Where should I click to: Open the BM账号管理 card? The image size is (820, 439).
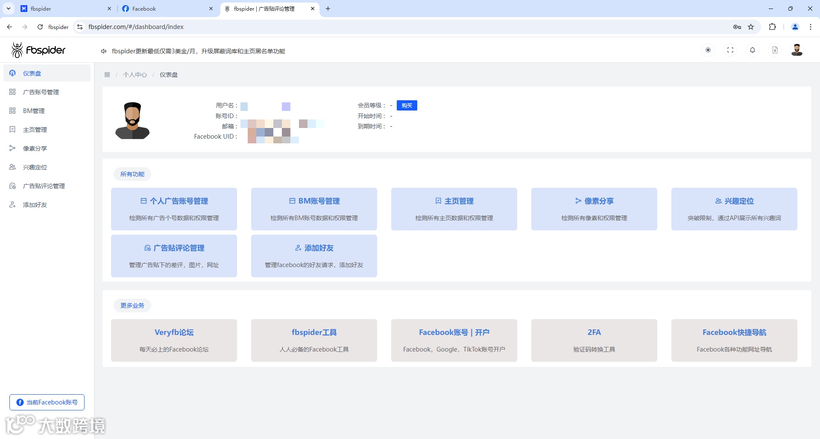(x=314, y=209)
